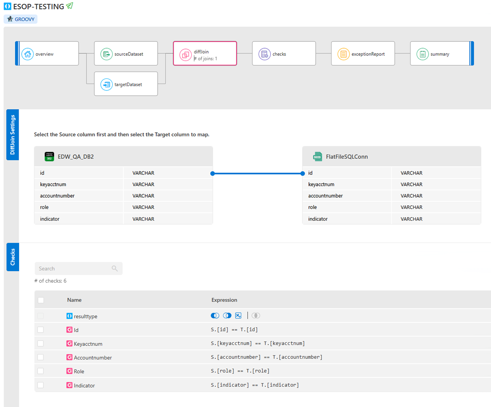Open the Checks side tab
The width and height of the screenshot is (491, 407).
pos(13,257)
